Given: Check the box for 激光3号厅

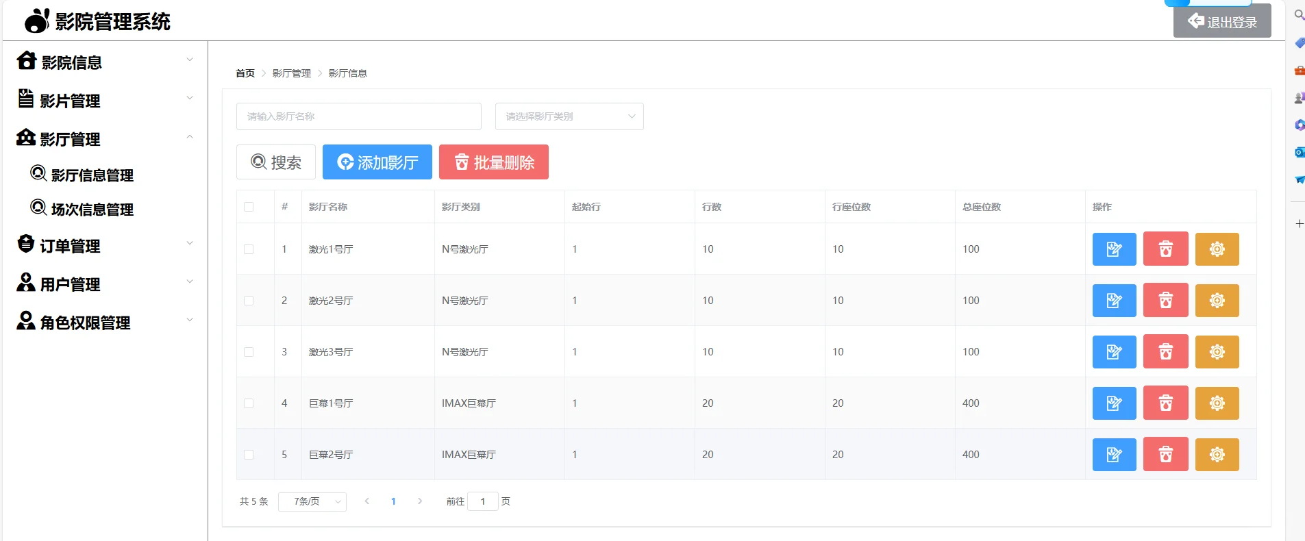Looking at the screenshot, I should tap(249, 352).
